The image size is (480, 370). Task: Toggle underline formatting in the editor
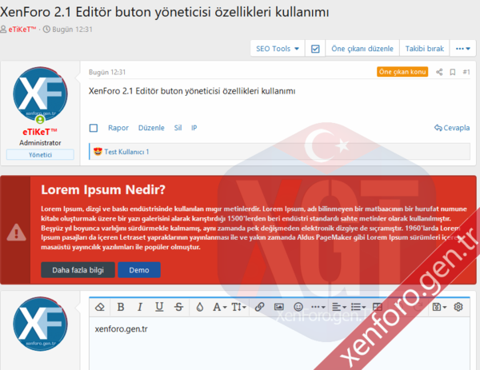click(x=159, y=307)
